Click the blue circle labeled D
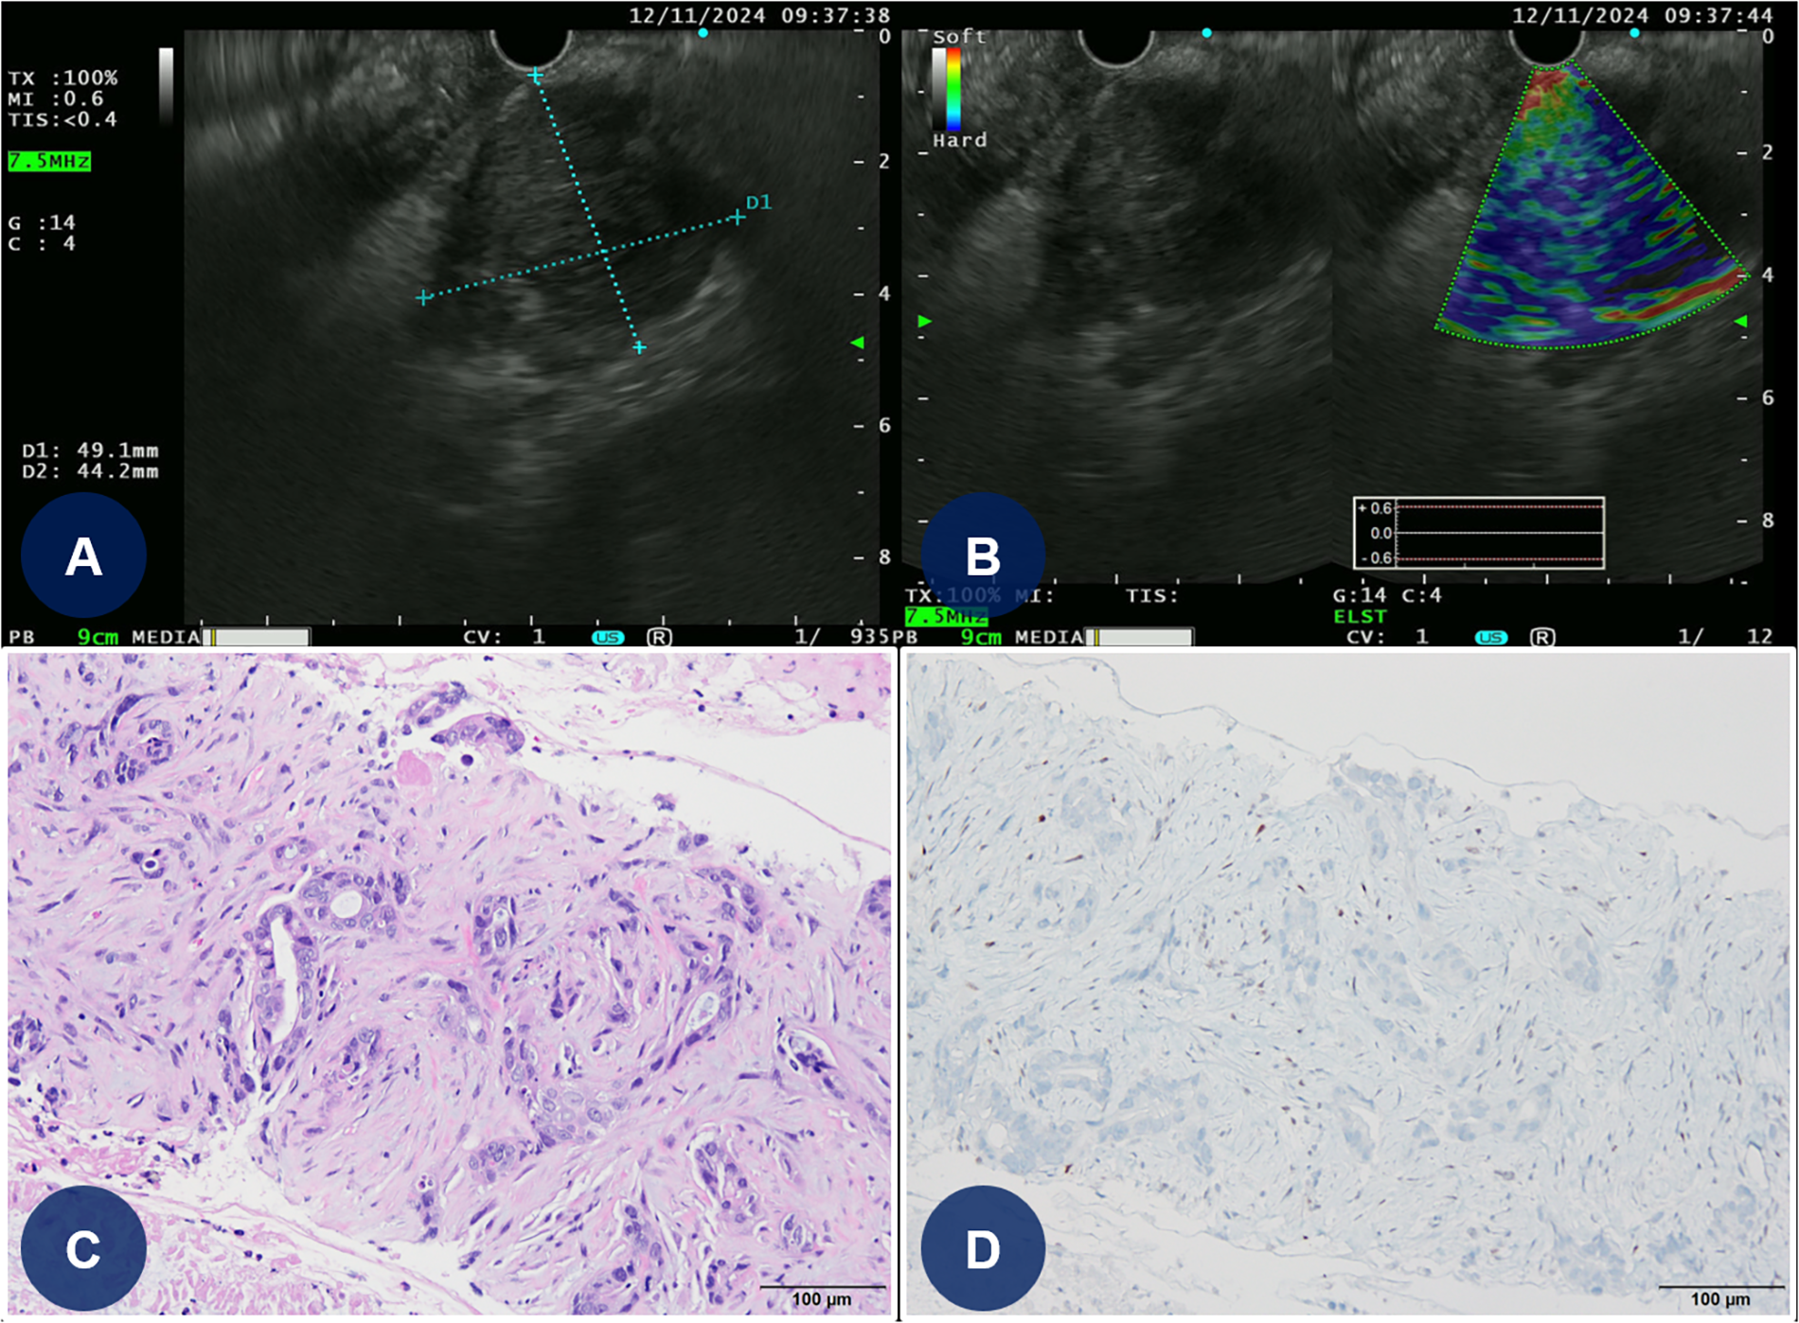1799x1323 pixels. [x=982, y=1248]
